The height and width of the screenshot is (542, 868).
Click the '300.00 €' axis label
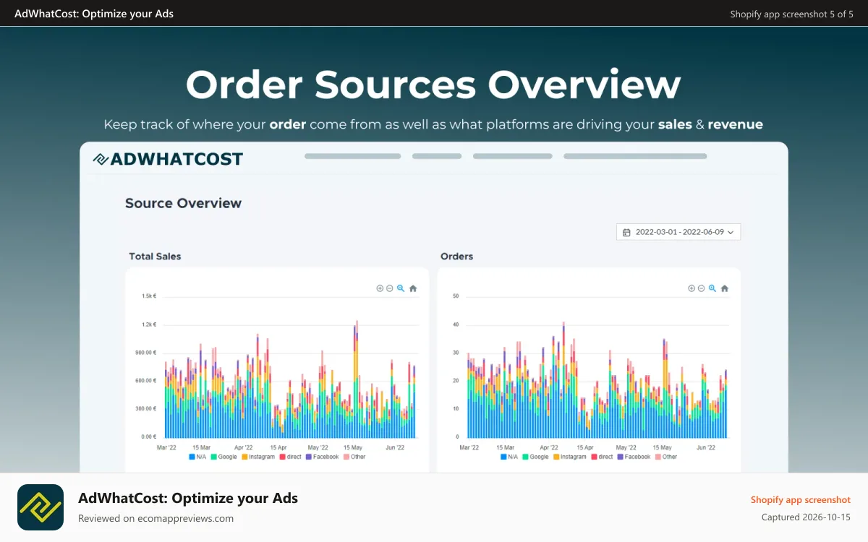coord(145,409)
